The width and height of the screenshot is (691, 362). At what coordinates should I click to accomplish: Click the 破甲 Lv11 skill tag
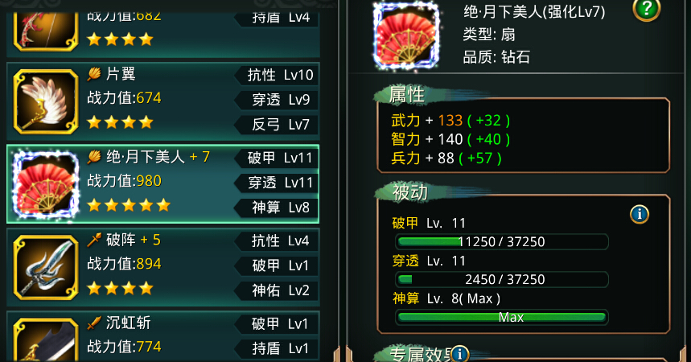point(278,158)
